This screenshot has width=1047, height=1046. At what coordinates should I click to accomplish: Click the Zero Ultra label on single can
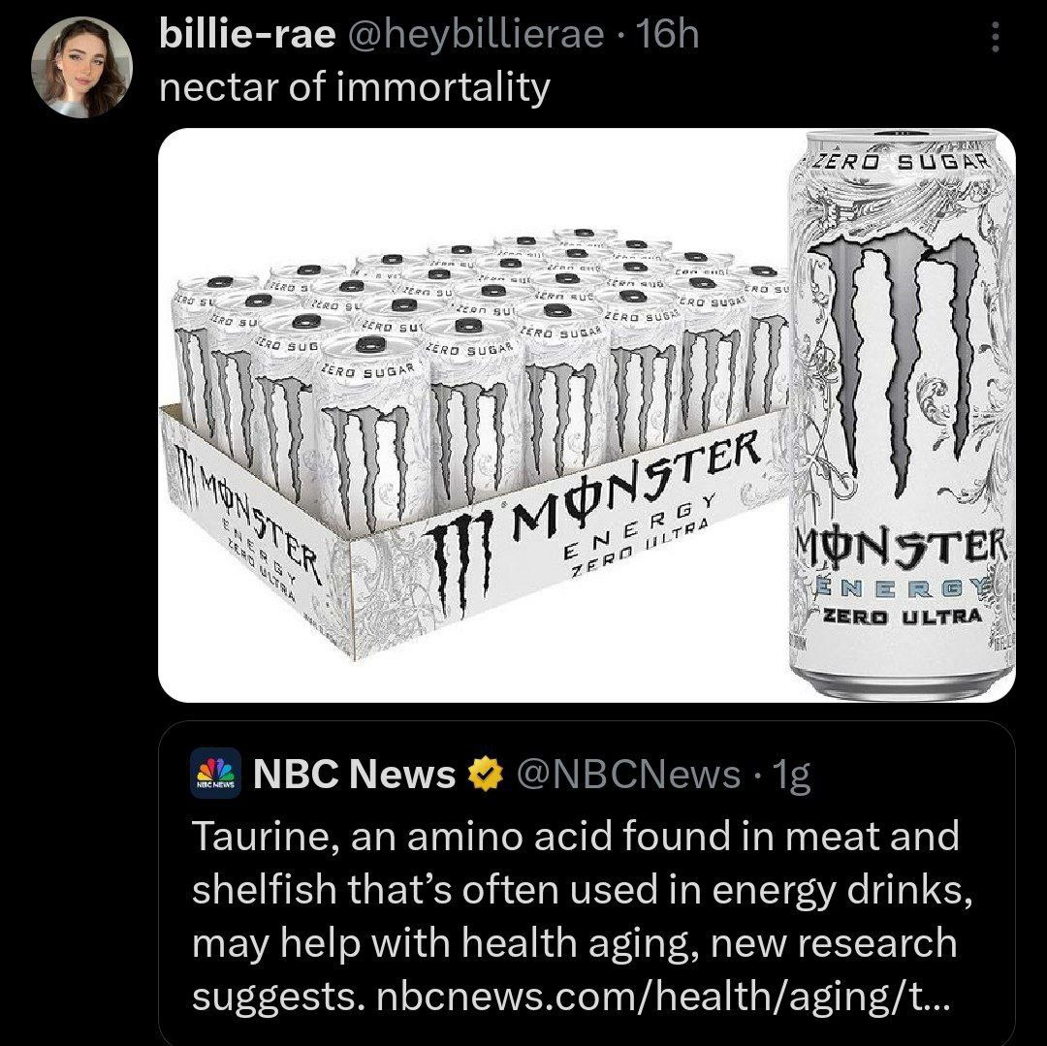(x=903, y=616)
